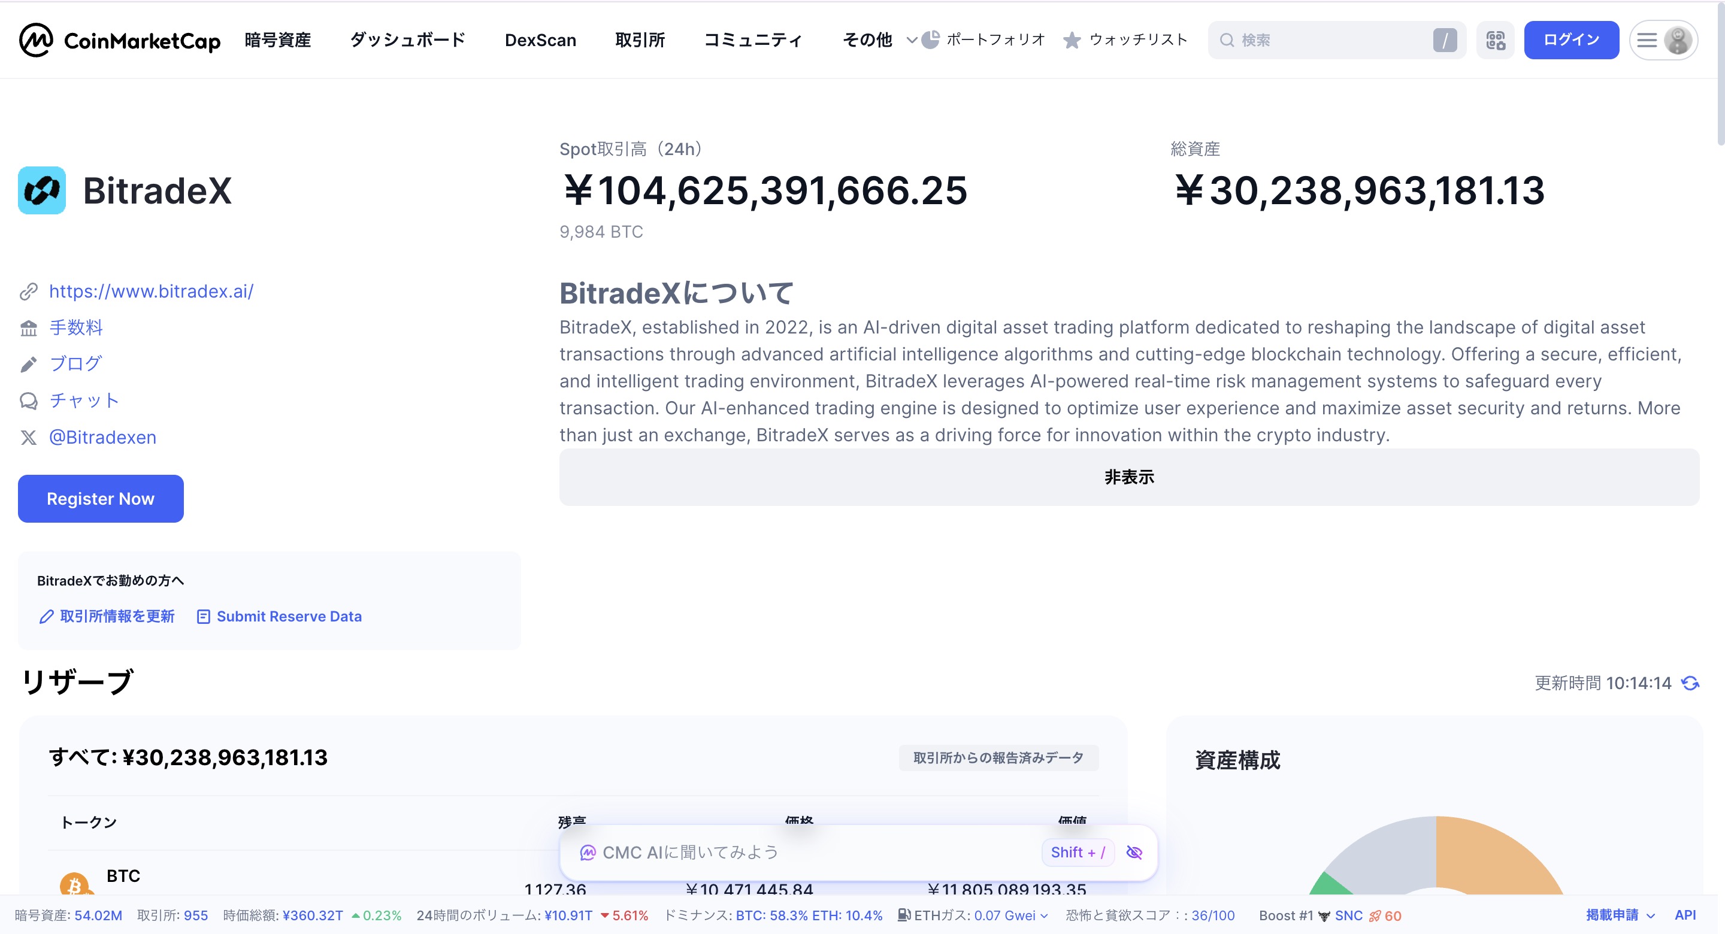Click the Boost rocket icon near 60
The image size is (1725, 934).
(x=1375, y=916)
